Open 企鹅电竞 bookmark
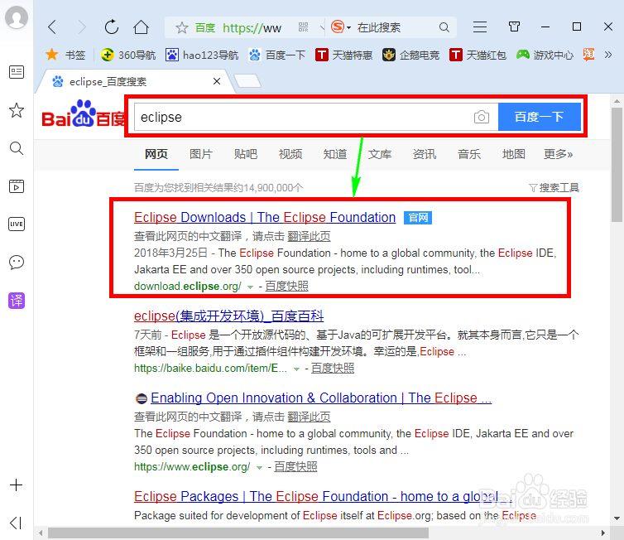The height and width of the screenshot is (540, 624). (x=410, y=55)
